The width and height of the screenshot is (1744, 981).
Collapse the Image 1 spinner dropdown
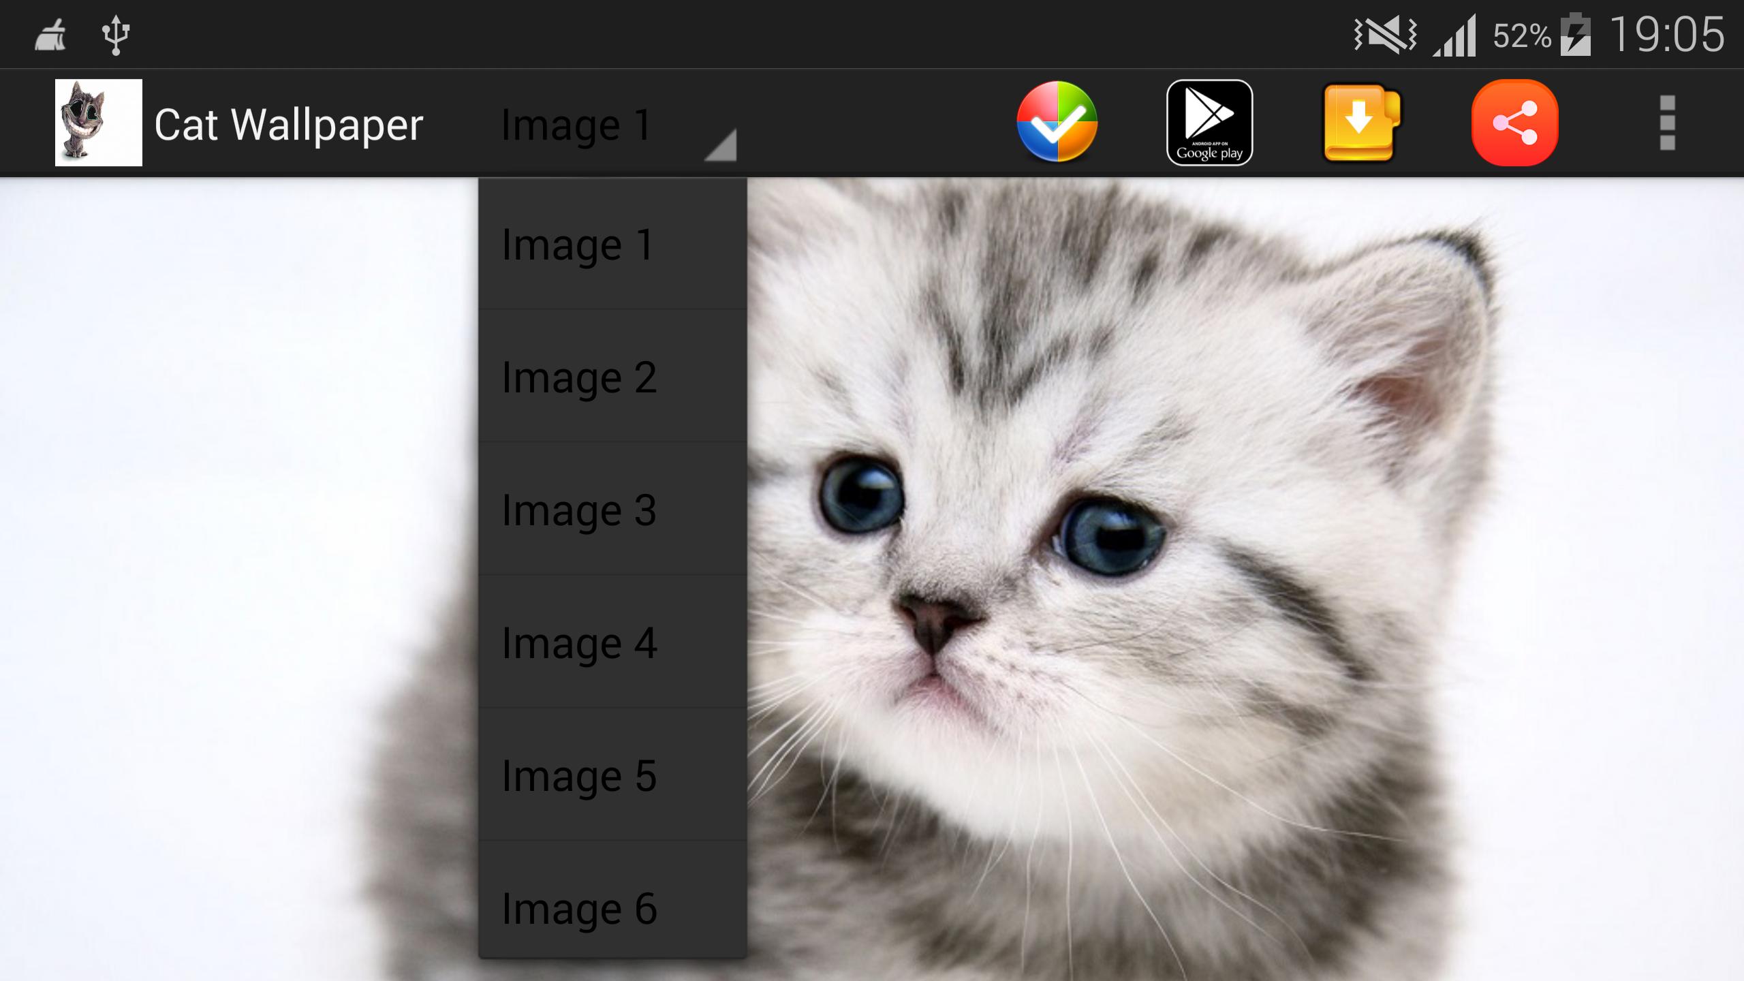tap(612, 125)
